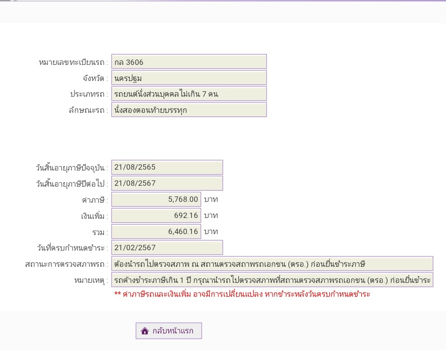Click the label จังหวัด
Image resolution: width=446 pixels, height=350 pixels.
95,78
